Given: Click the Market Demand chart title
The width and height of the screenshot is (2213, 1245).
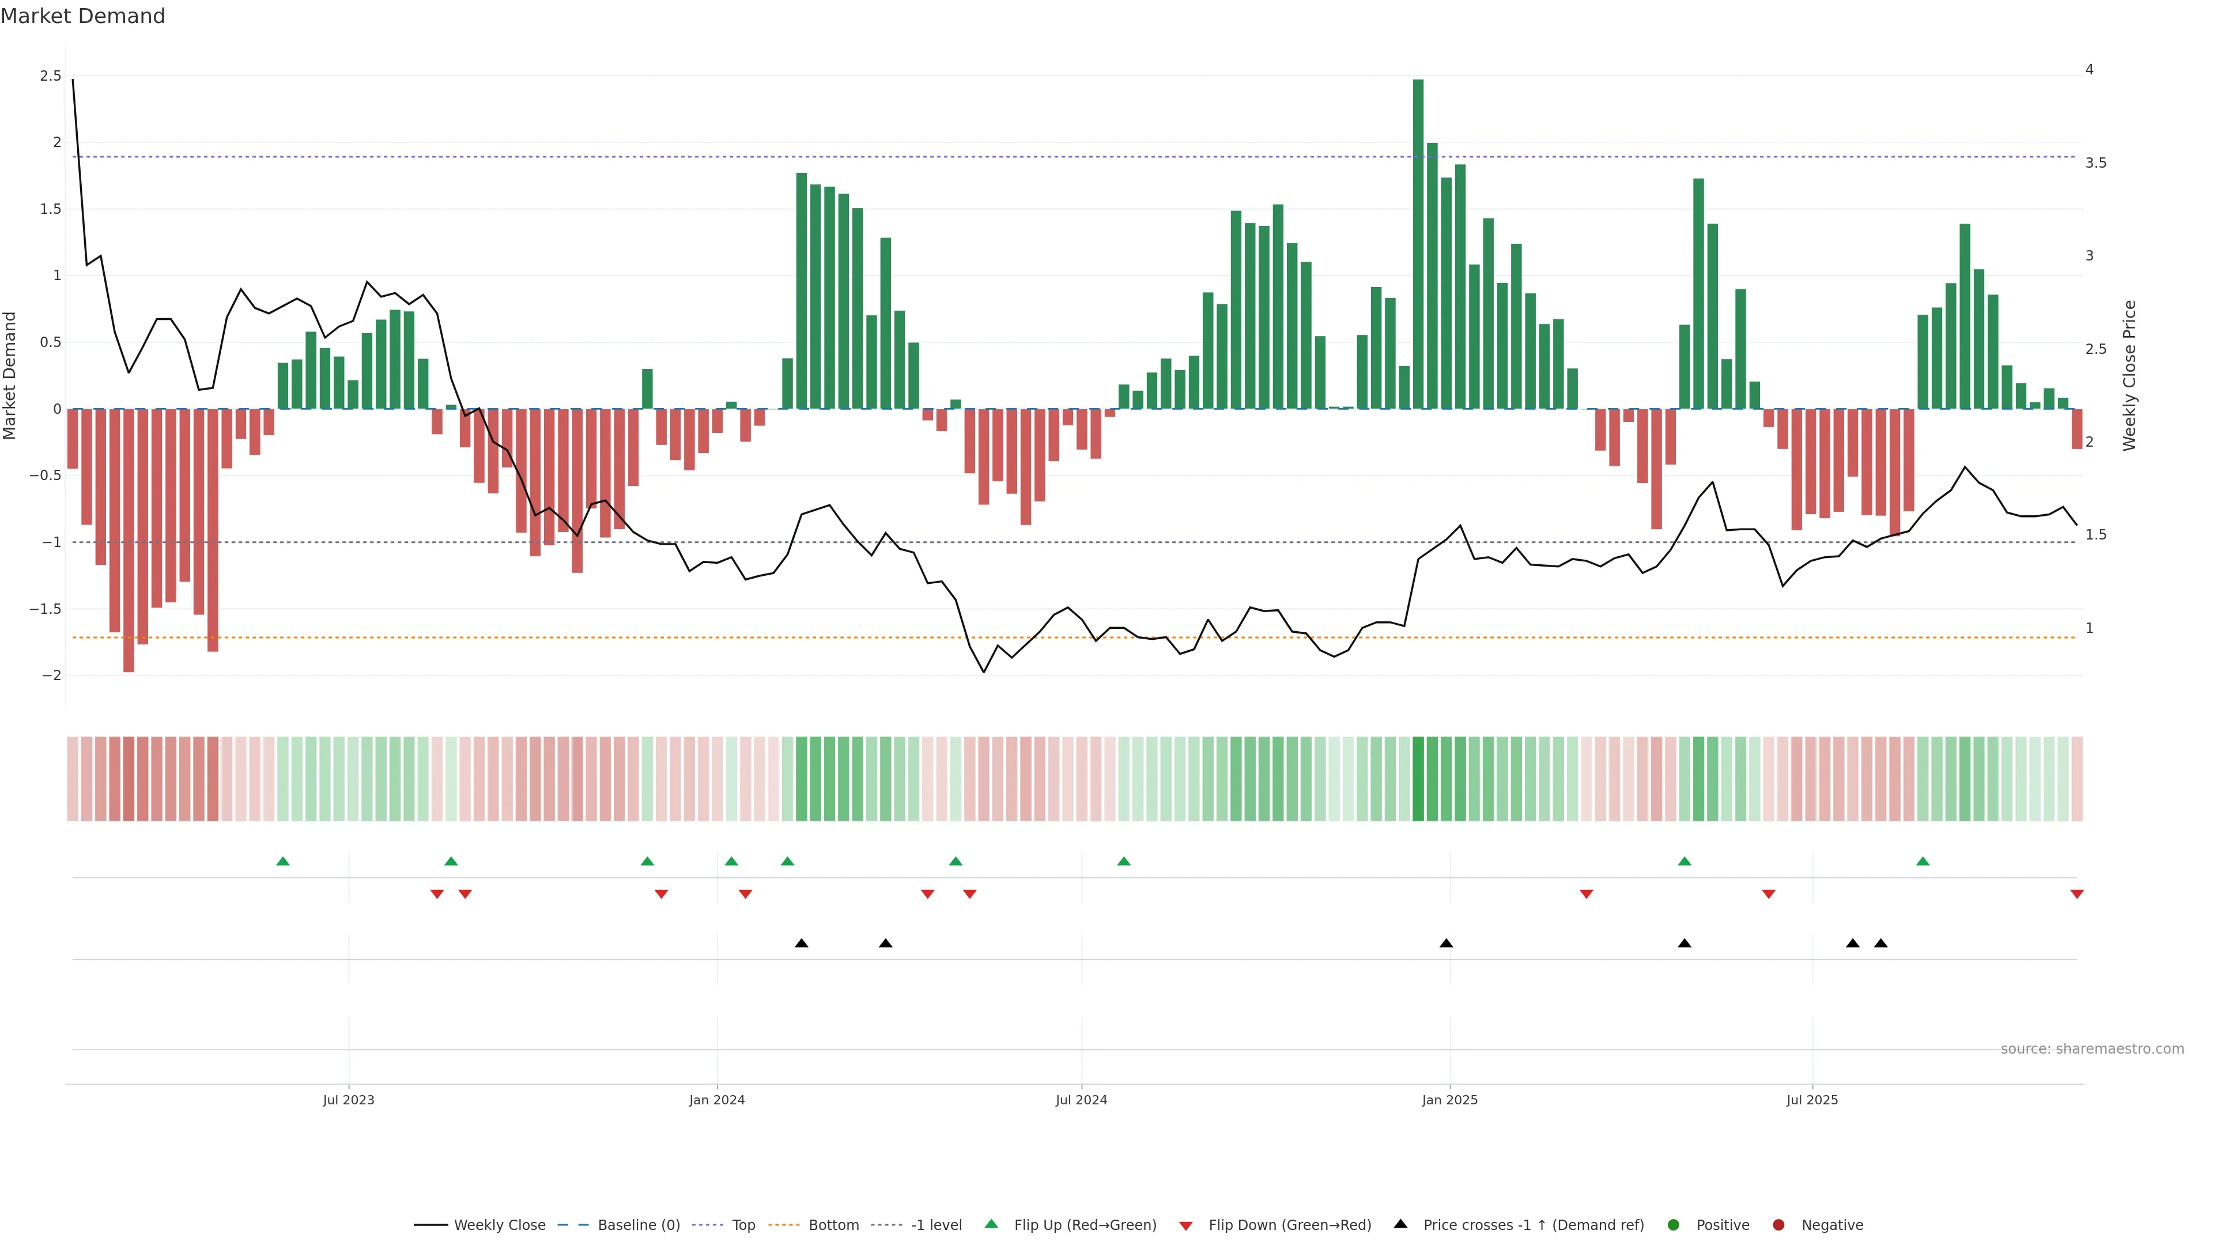Looking at the screenshot, I should [x=82, y=16].
